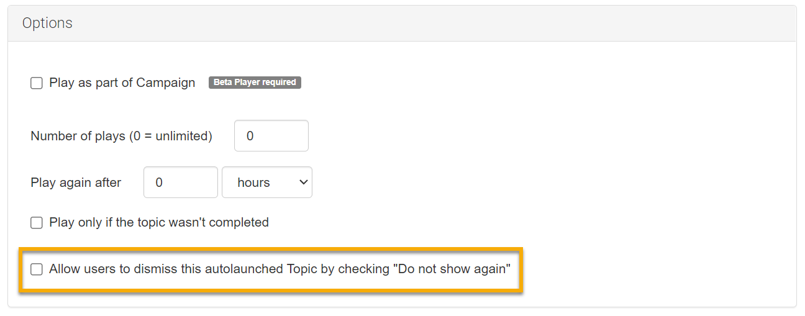Click the Options panel heading text
The image size is (805, 316).
(x=47, y=24)
